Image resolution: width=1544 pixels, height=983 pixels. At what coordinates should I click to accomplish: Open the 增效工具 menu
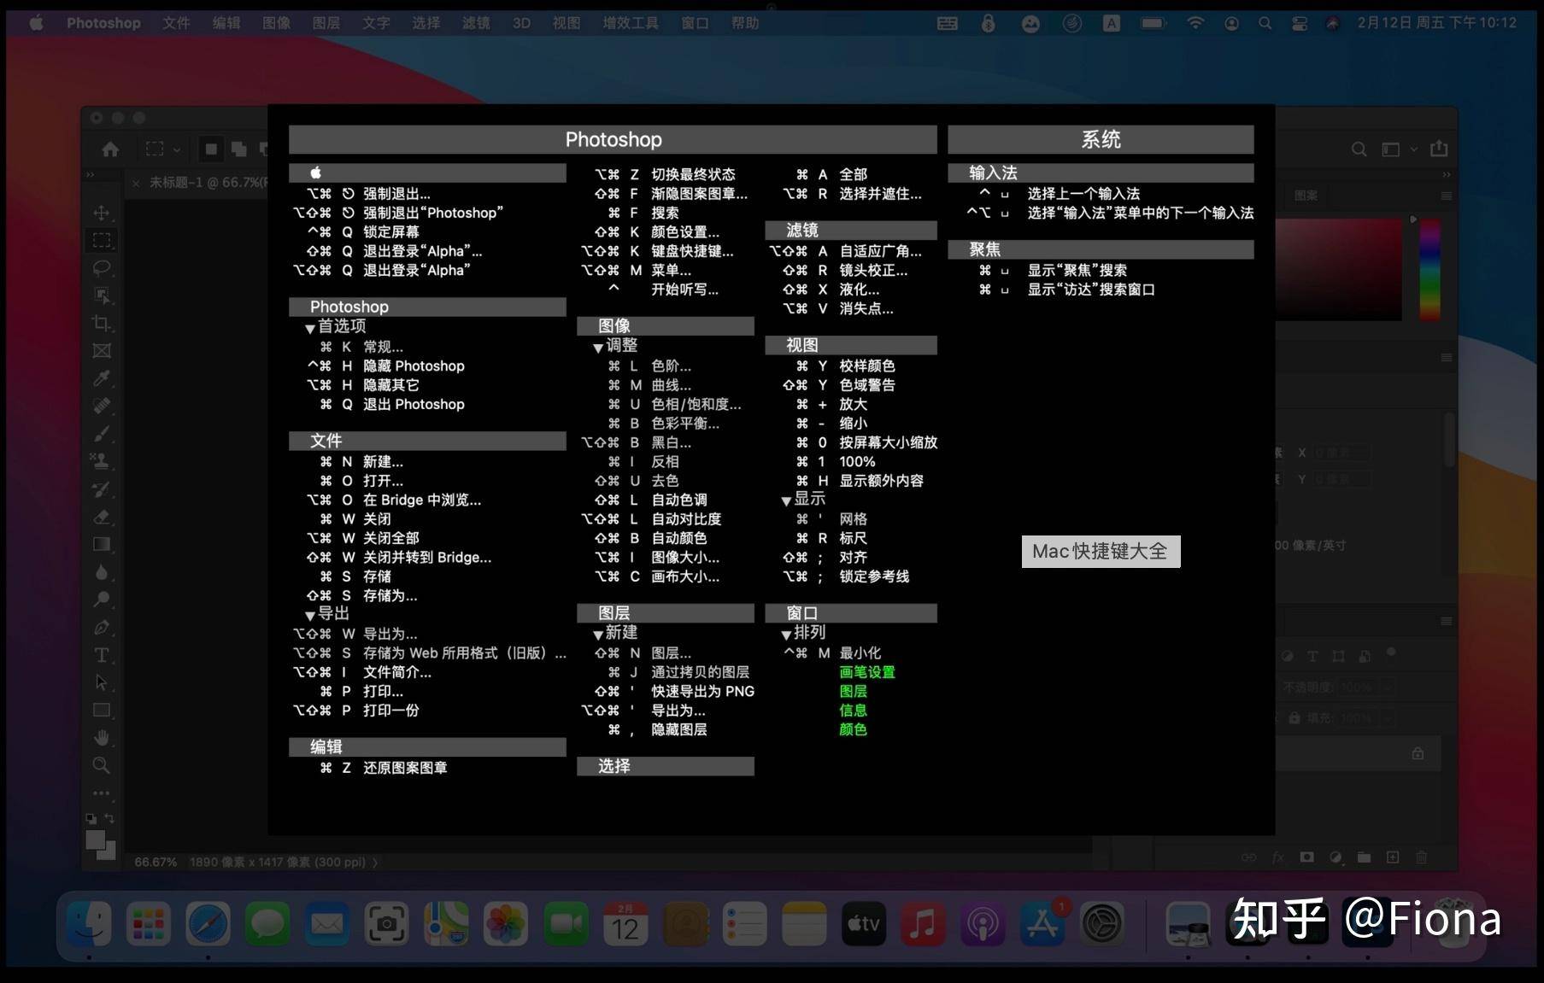pos(631,23)
